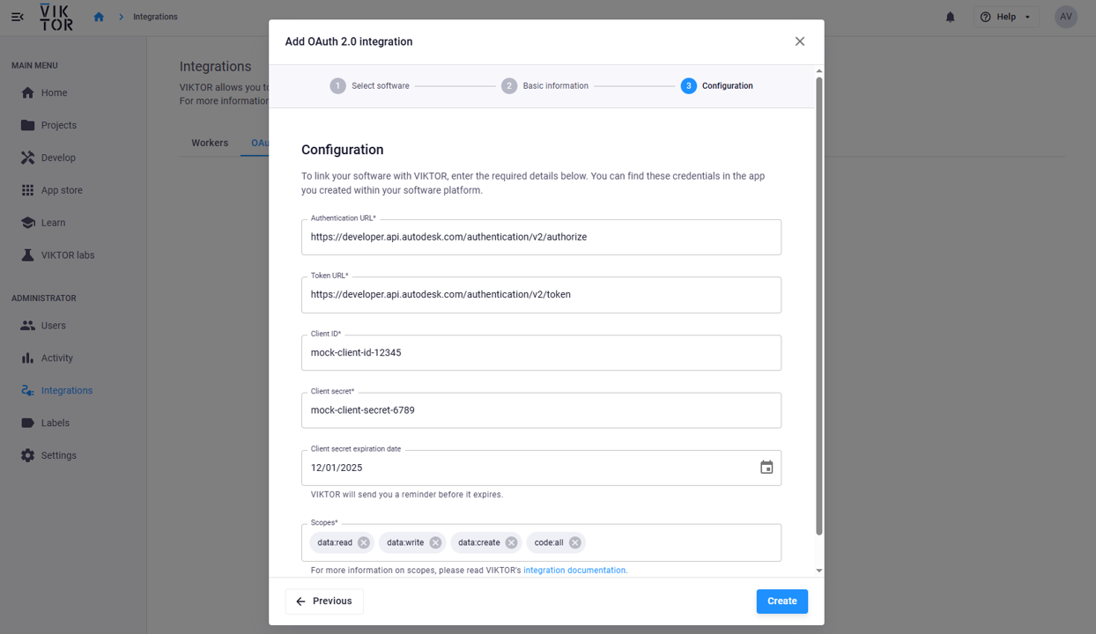Go back with the Previous button
1096x634 pixels.
324,601
